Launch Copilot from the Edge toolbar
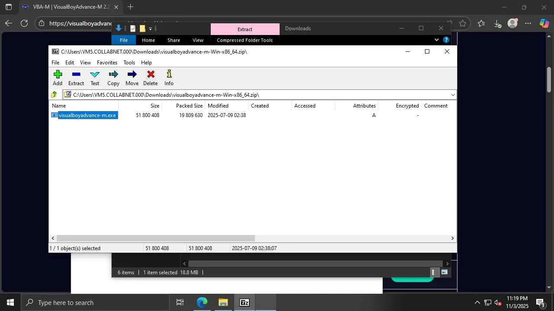The width and height of the screenshot is (554, 311). (544, 23)
